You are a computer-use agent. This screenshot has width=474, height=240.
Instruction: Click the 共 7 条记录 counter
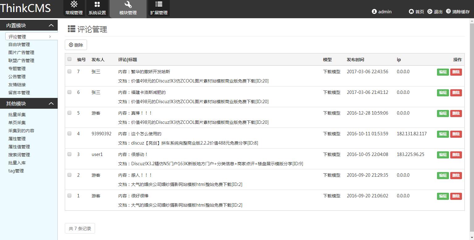[x=80, y=228]
